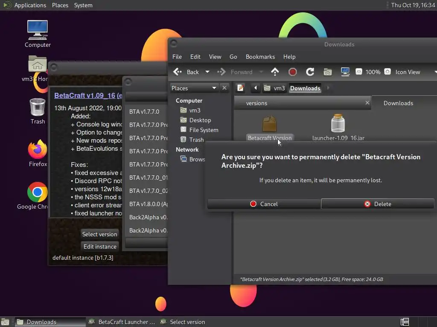Open the Trash desktop icon
437x327 pixels.
pos(38,111)
